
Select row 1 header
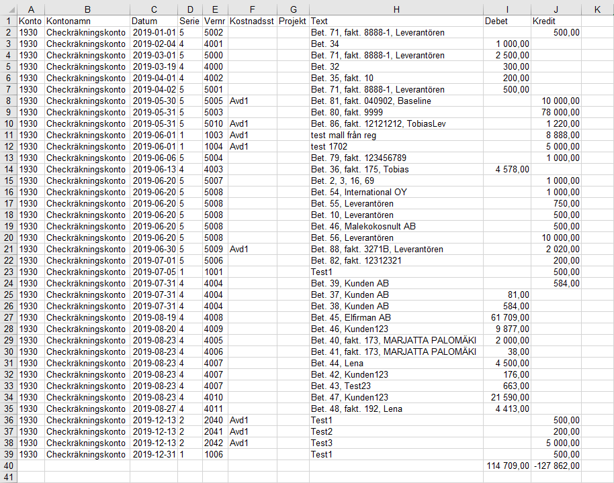tap(9, 21)
